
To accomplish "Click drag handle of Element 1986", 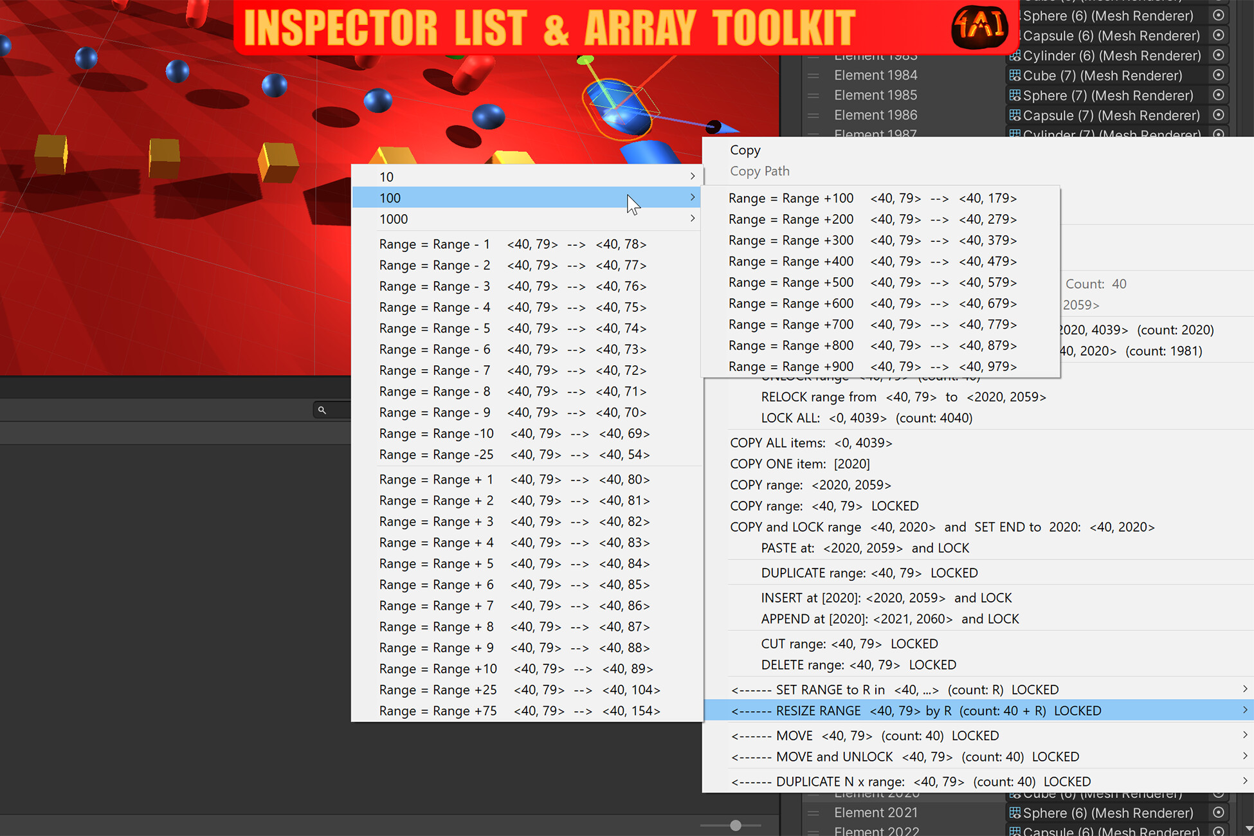I will [x=813, y=116].
